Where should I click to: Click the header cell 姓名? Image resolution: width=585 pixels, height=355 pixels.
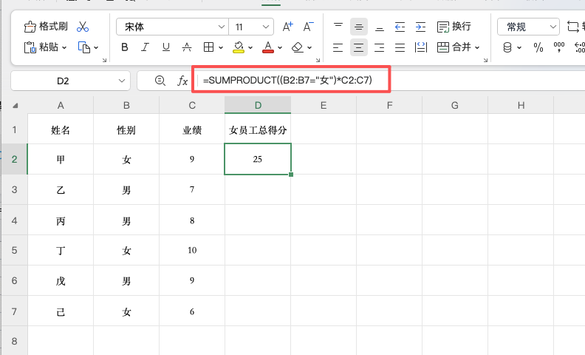(x=61, y=129)
